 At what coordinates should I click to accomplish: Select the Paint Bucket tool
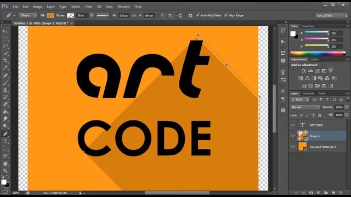[5, 112]
